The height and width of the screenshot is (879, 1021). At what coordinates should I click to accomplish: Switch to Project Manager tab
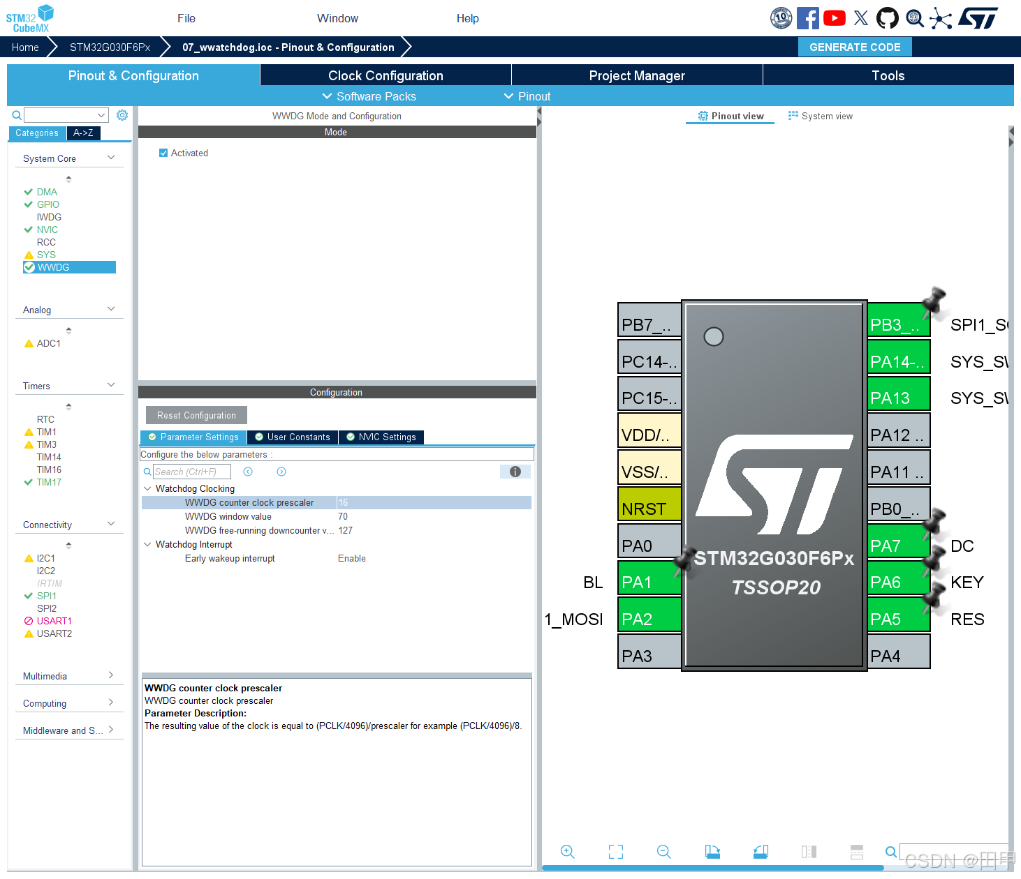coord(637,75)
